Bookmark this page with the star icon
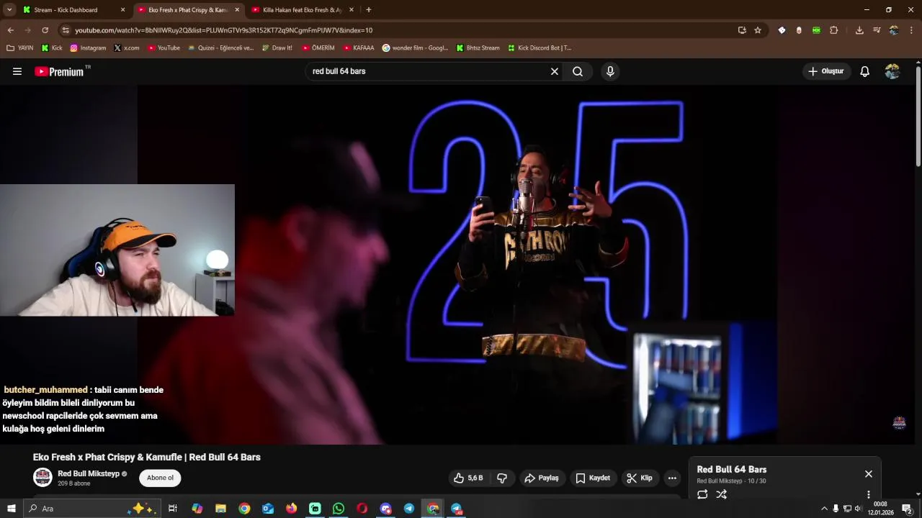The height and width of the screenshot is (518, 922). (758, 30)
